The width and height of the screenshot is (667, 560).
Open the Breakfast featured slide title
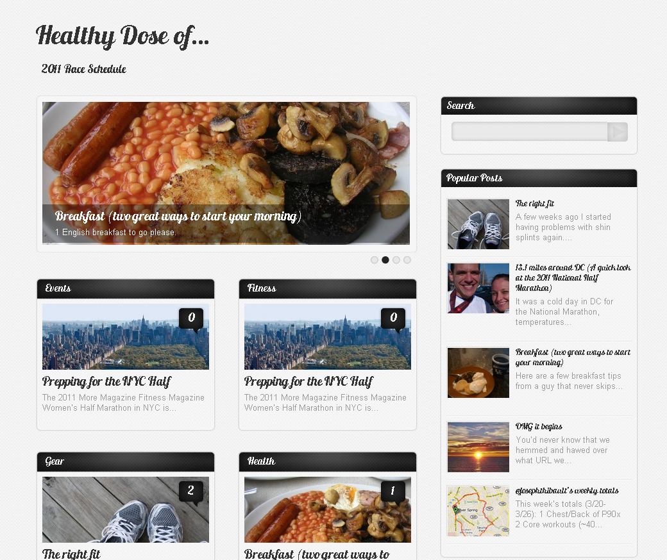point(178,217)
